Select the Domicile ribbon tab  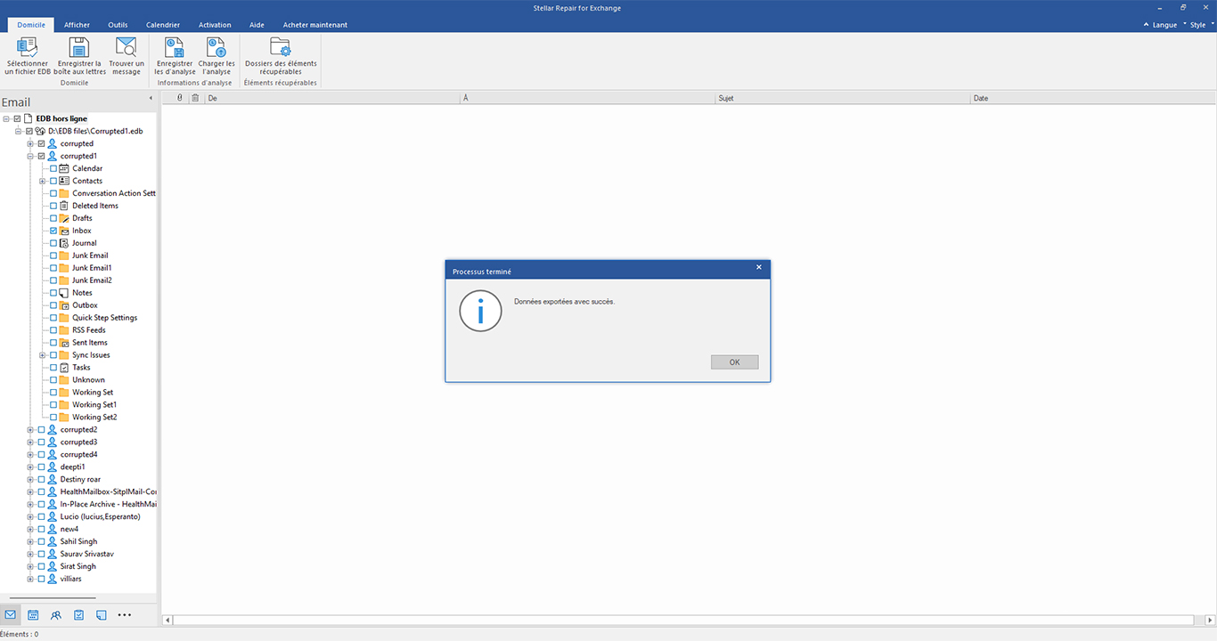click(31, 25)
